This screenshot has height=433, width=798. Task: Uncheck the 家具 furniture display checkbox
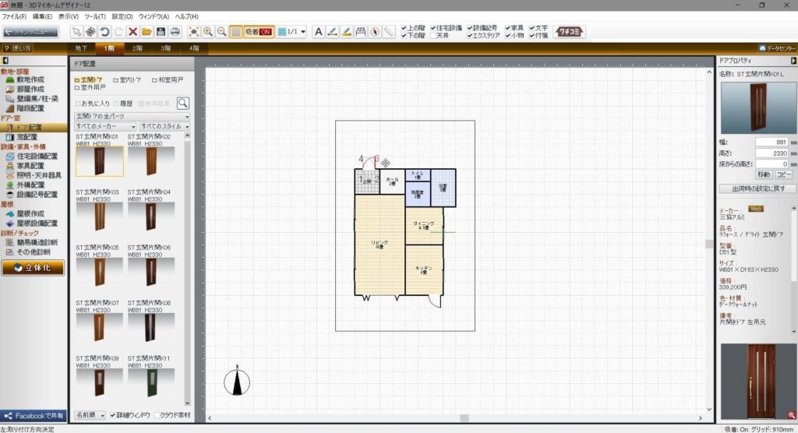pyautogui.click(x=508, y=27)
